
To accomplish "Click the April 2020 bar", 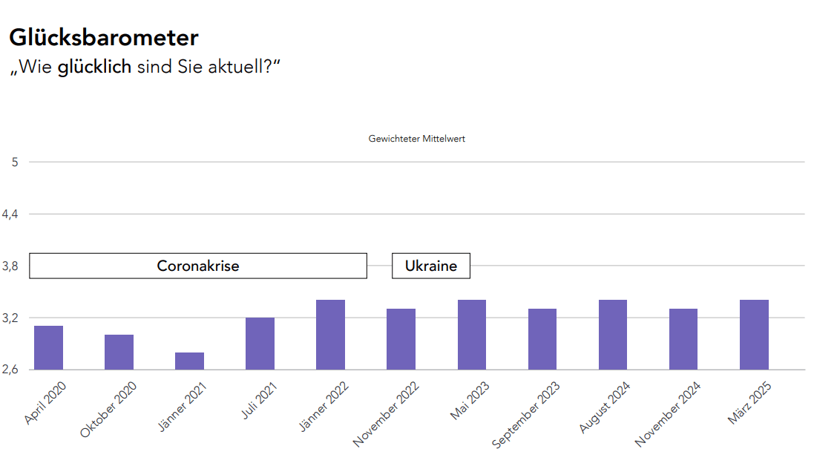I will point(48,347).
